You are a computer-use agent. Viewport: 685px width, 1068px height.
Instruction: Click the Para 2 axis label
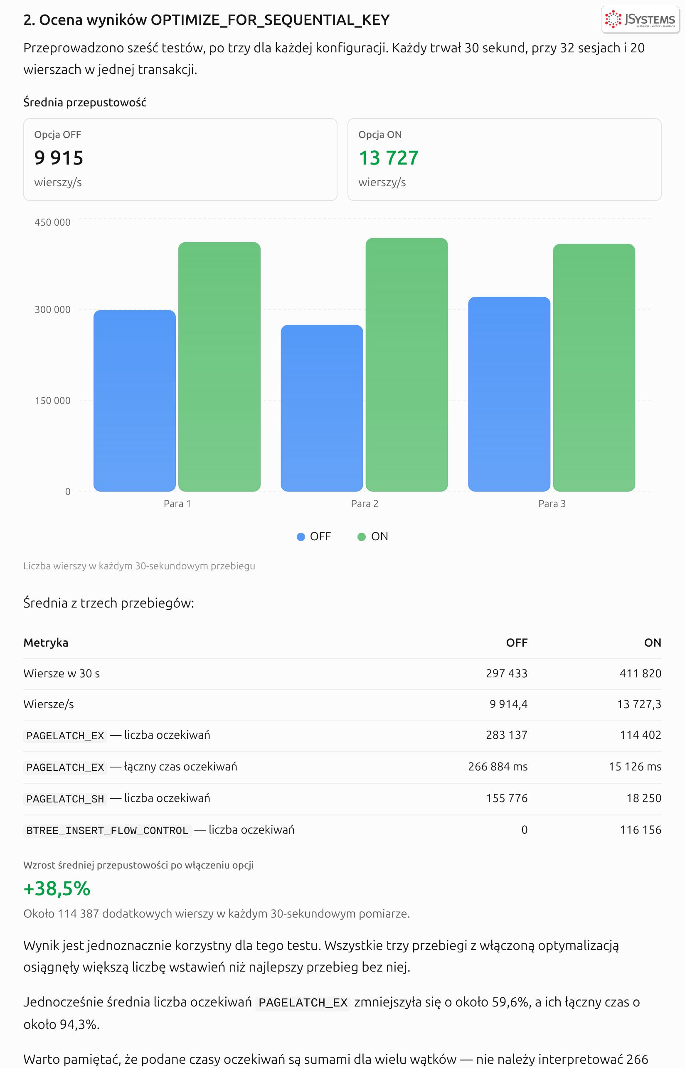pos(364,503)
